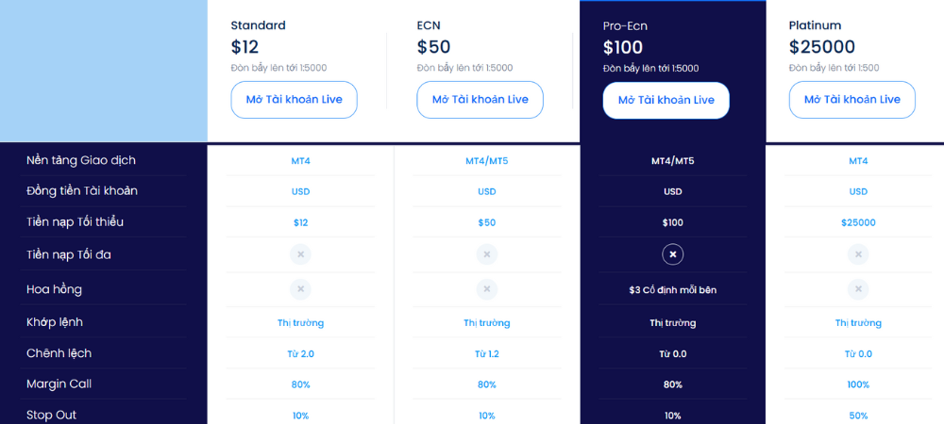This screenshot has width=944, height=424.
Task: Click the Platinum max deposit X icon
Action: point(858,254)
